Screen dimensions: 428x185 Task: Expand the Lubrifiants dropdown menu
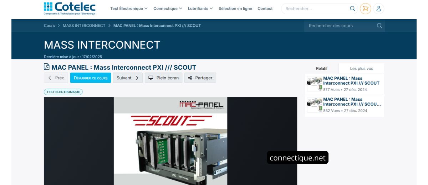[200, 9]
